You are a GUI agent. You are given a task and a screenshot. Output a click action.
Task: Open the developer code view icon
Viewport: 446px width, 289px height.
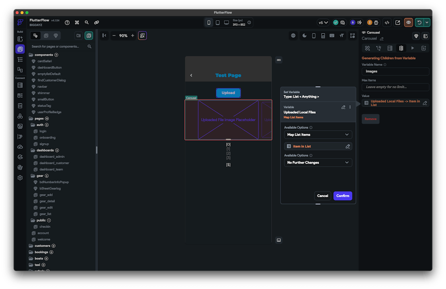coord(387,22)
